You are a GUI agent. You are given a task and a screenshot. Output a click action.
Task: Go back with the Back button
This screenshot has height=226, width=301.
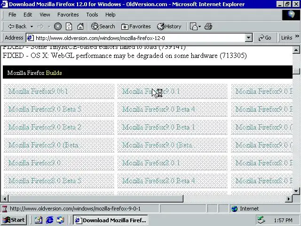(x=17, y=26)
